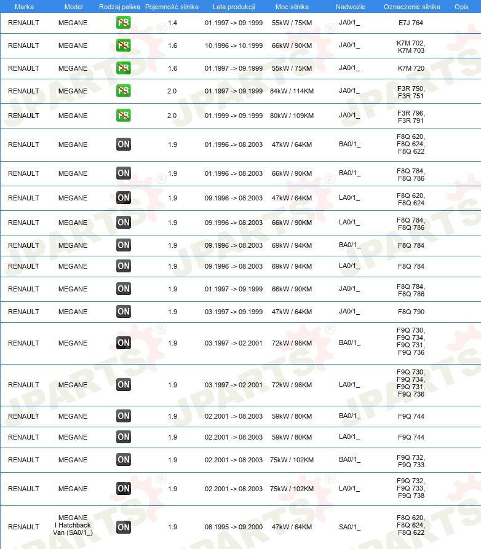This screenshot has width=481, height=549.
Task: Click the Oznaczenie silnika column header
Action: 411,7
